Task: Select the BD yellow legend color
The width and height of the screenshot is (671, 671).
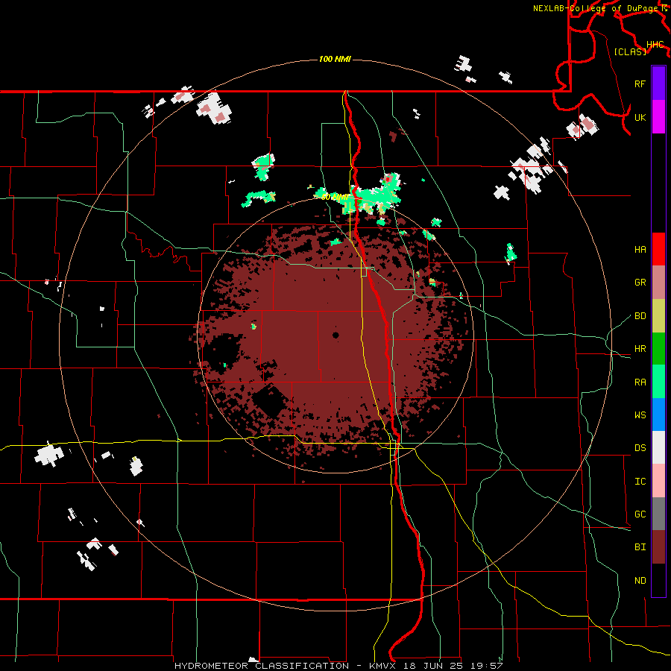Action: tap(658, 316)
